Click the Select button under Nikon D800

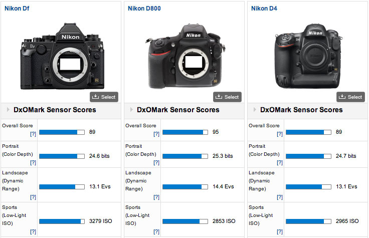click(227, 97)
